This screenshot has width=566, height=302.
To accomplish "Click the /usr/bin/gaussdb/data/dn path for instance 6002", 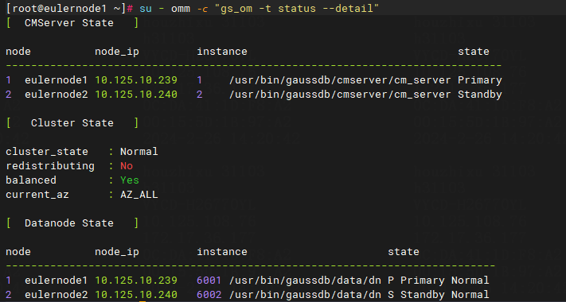I will click(x=305, y=295).
